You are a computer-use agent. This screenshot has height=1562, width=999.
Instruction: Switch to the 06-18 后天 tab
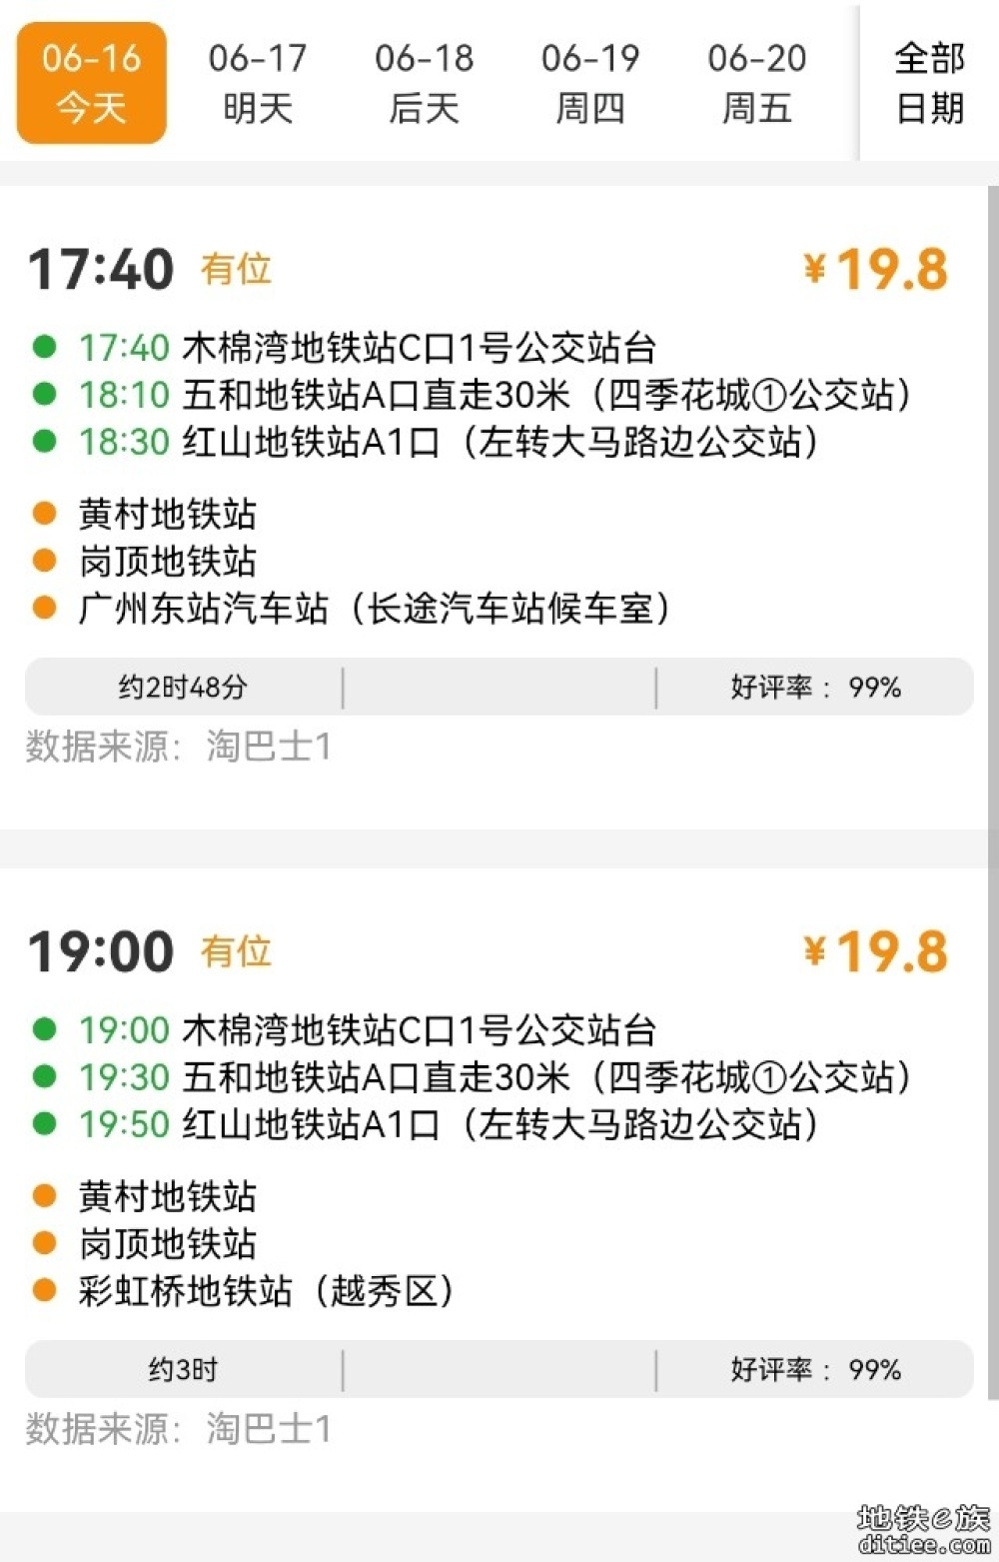pos(425,83)
